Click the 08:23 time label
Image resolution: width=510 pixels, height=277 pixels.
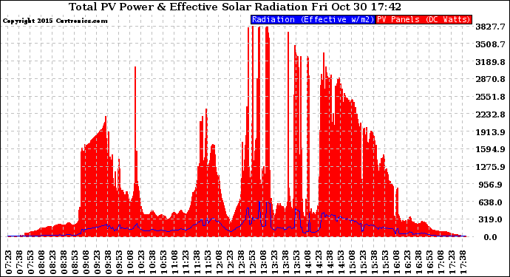tap(53, 261)
